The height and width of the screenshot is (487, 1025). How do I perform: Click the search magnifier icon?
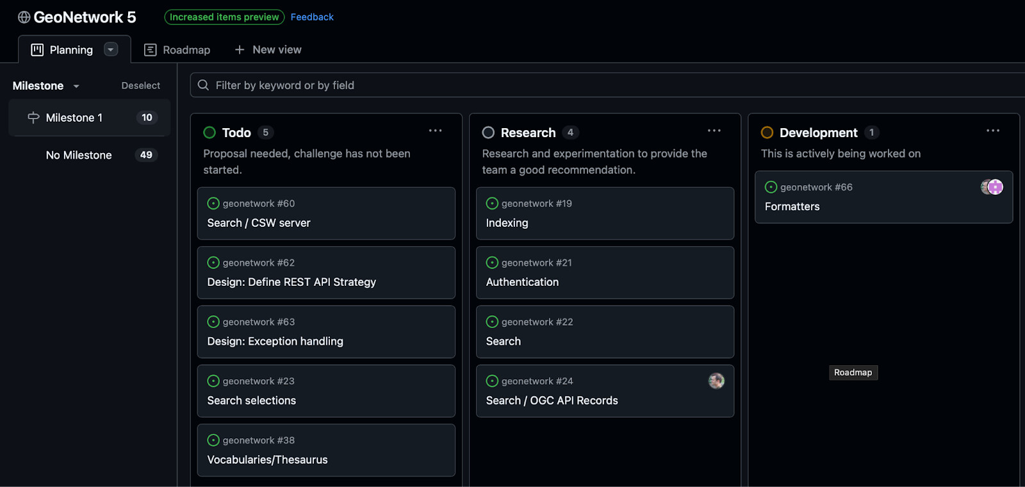[x=203, y=85]
